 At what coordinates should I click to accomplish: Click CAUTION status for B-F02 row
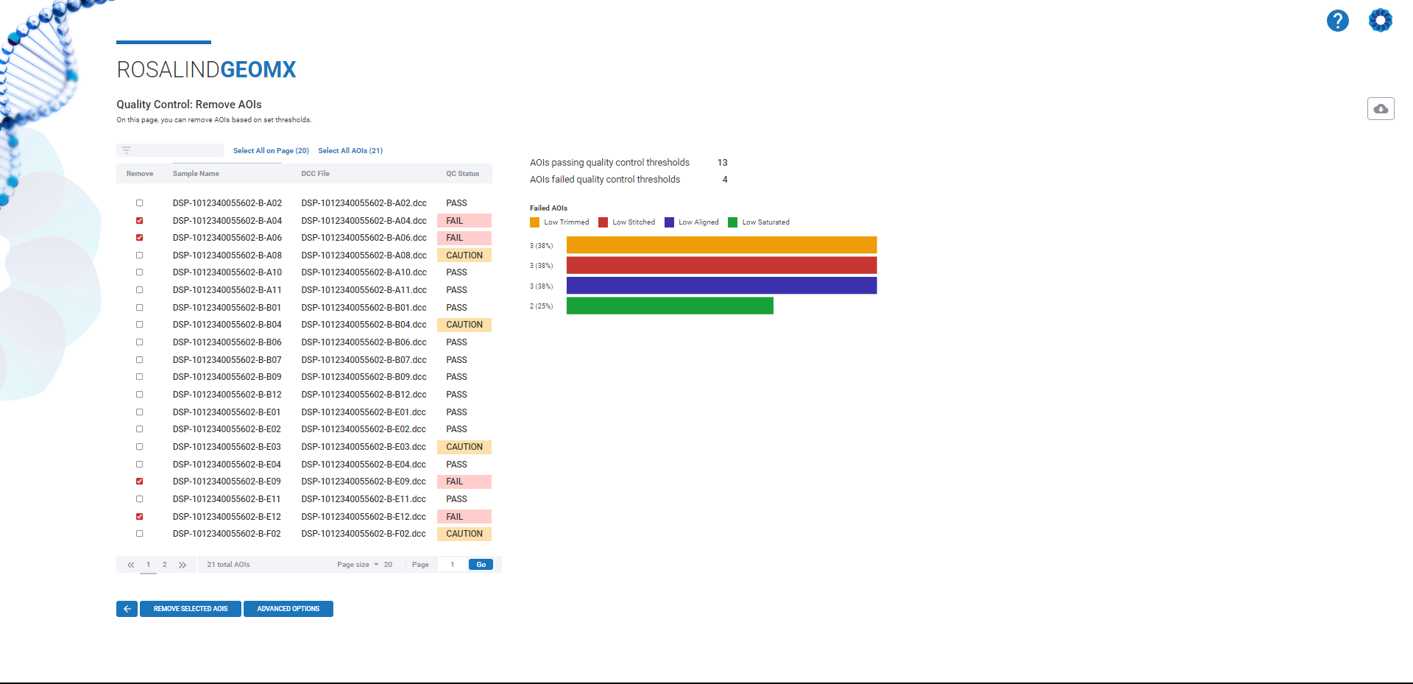[x=464, y=534]
